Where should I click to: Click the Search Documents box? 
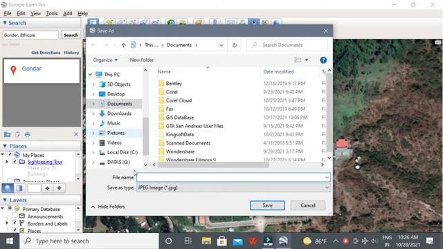[287, 45]
